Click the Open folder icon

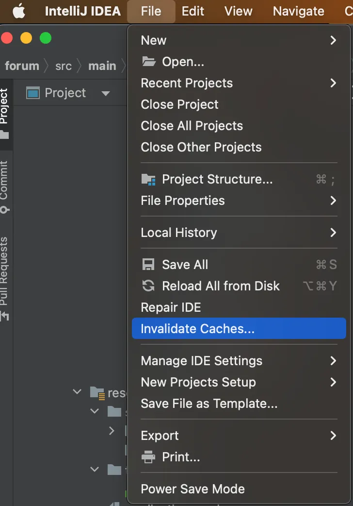148,62
